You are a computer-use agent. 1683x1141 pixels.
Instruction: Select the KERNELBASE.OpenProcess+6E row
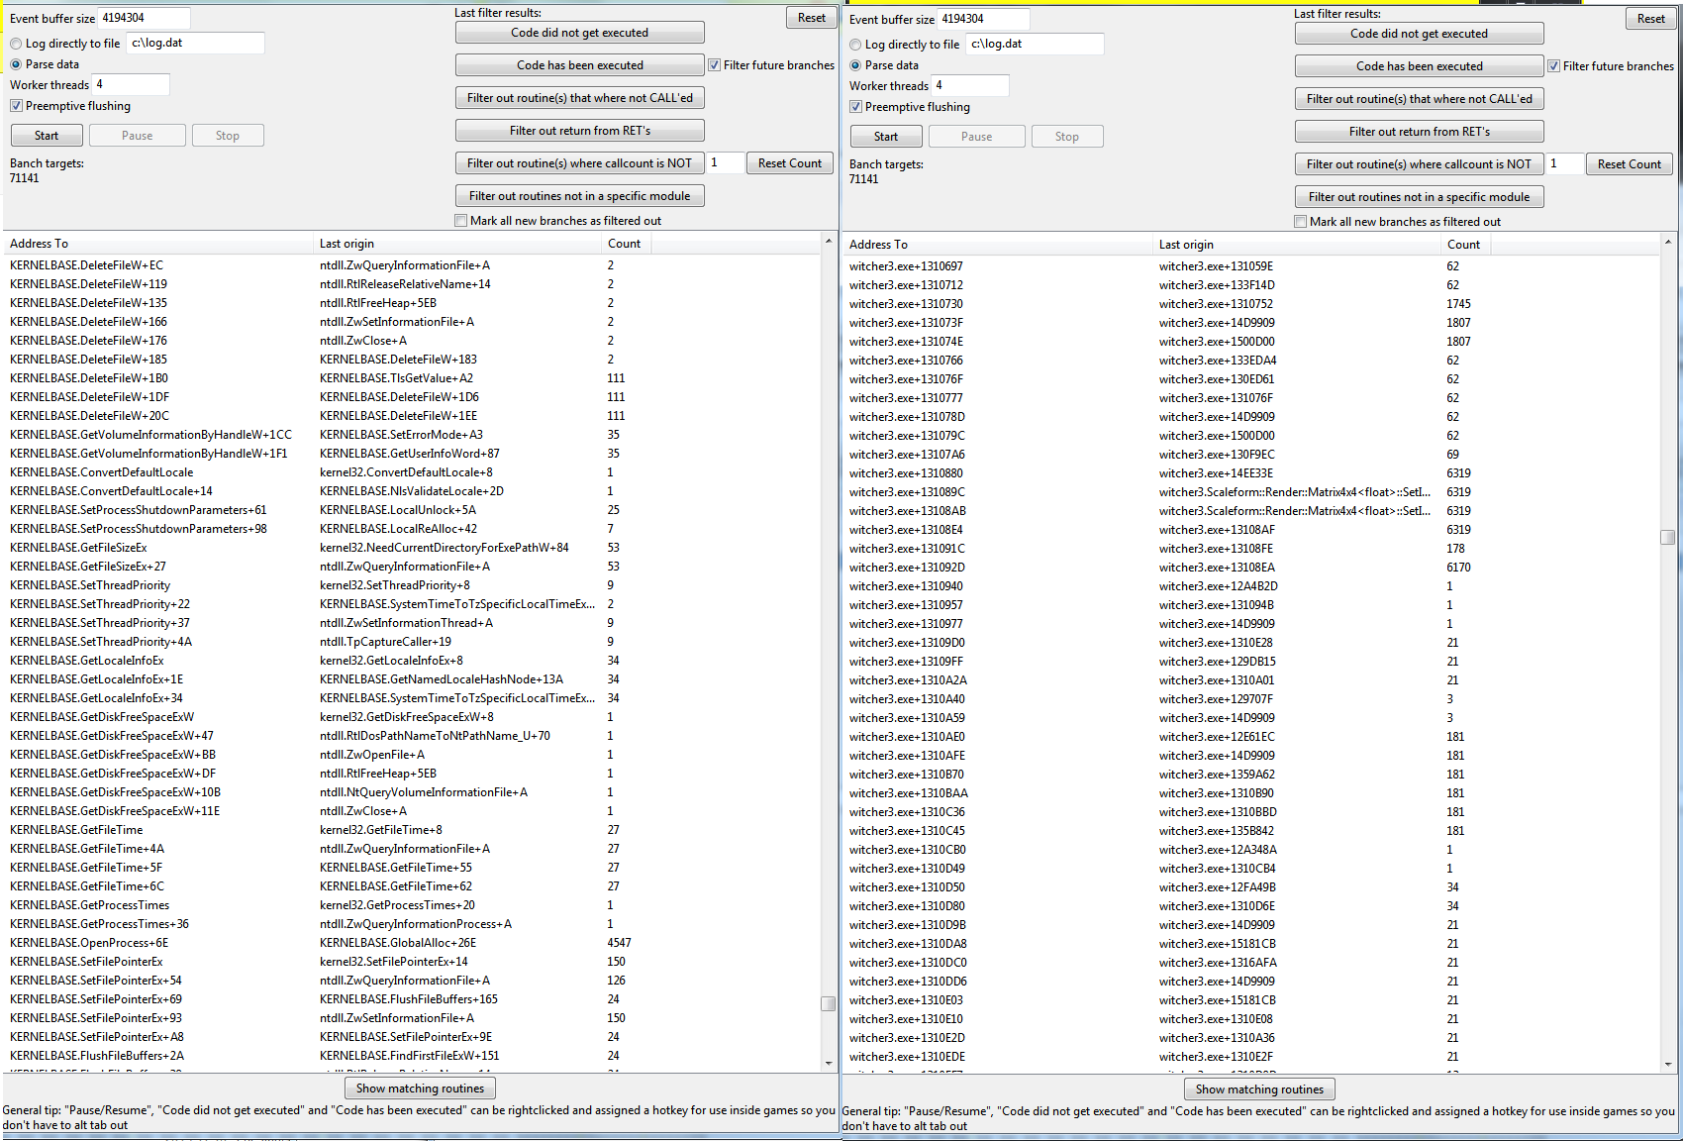[89, 943]
